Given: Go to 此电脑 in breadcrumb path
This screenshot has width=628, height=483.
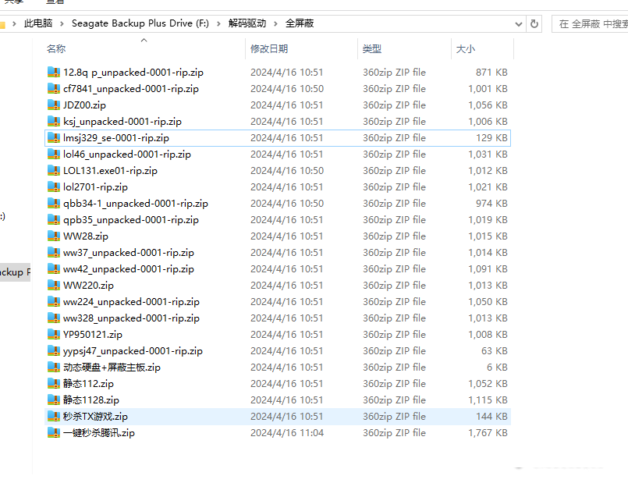Looking at the screenshot, I should click(x=38, y=23).
